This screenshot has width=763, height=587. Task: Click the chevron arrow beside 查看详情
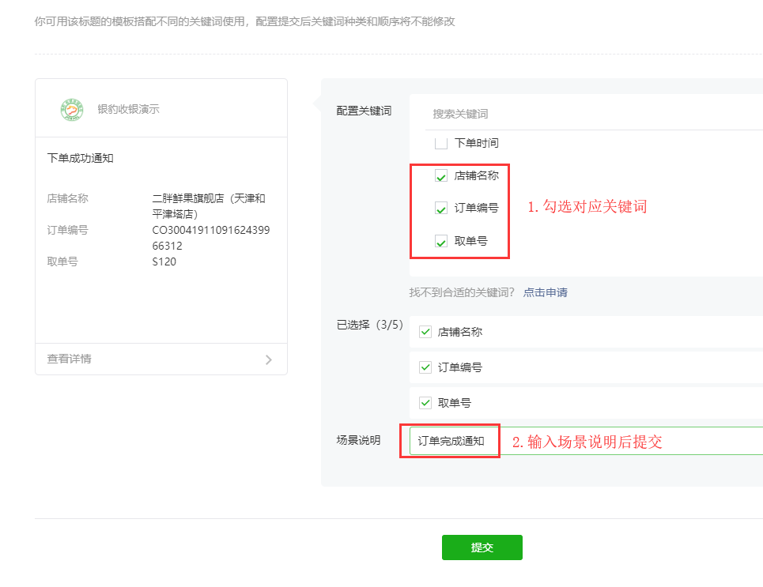pos(268,359)
